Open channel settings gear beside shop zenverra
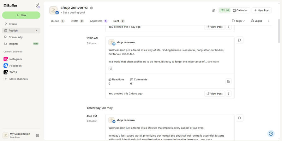 [91, 8]
